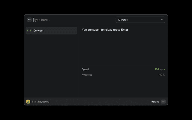
Task: Click empty space in the bottom action bar
Action: [x=99, y=102]
